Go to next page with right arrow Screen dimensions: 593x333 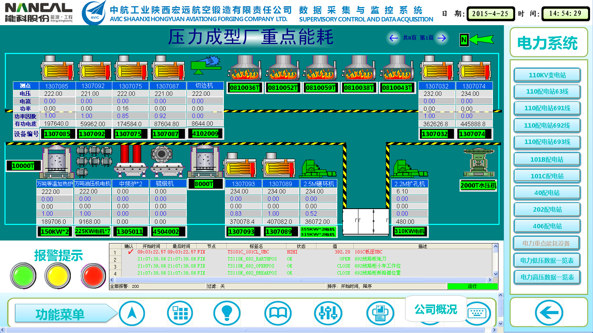pos(442,38)
